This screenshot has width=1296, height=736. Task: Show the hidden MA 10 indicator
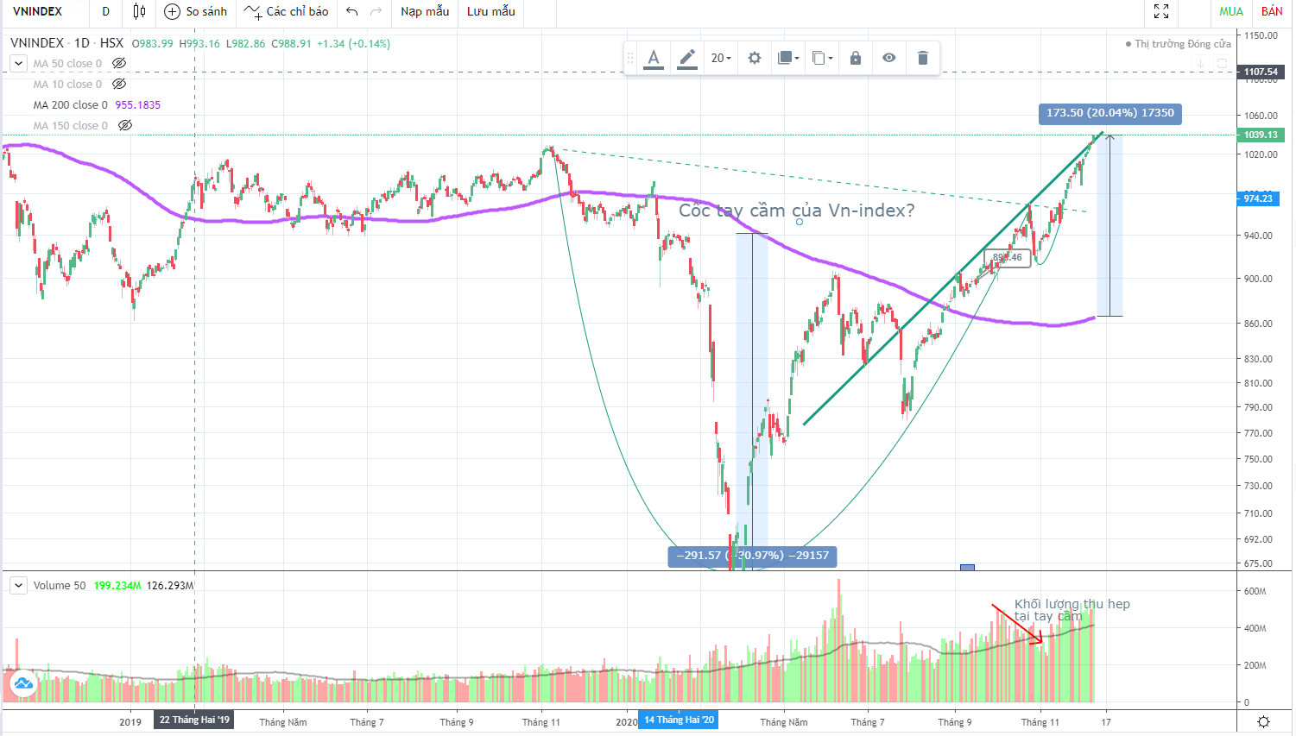(x=120, y=84)
